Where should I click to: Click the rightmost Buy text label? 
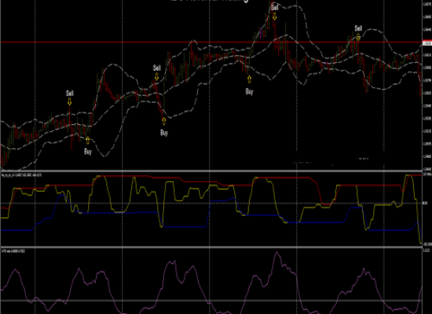click(249, 92)
